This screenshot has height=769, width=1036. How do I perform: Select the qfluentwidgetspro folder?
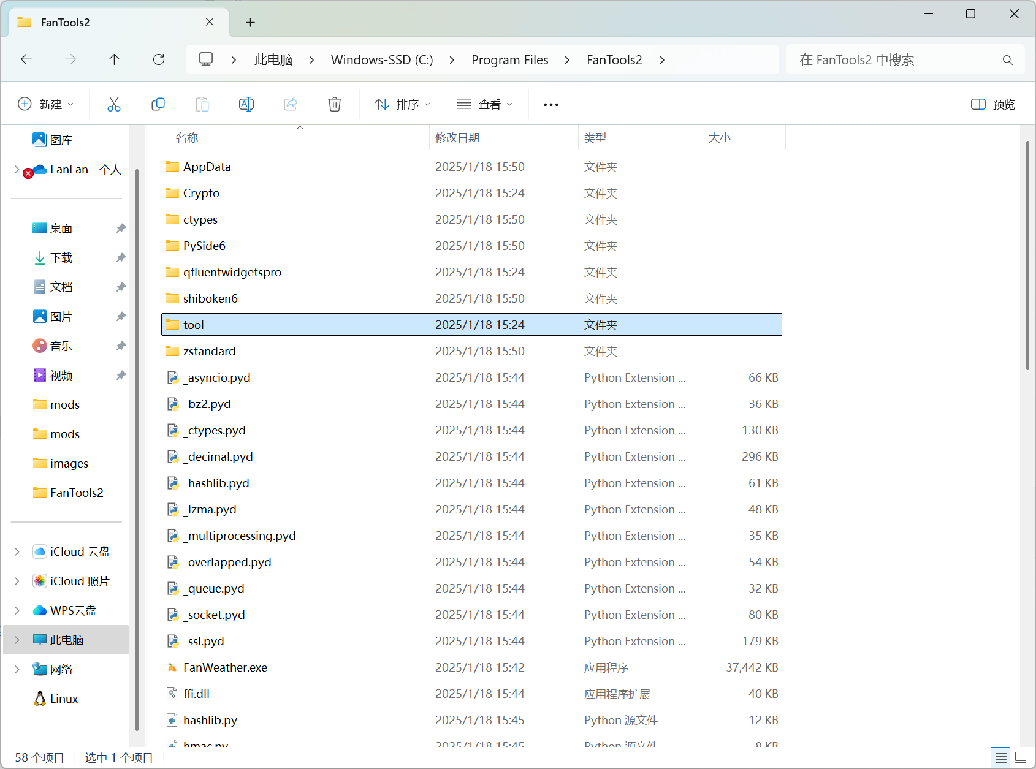click(471, 272)
